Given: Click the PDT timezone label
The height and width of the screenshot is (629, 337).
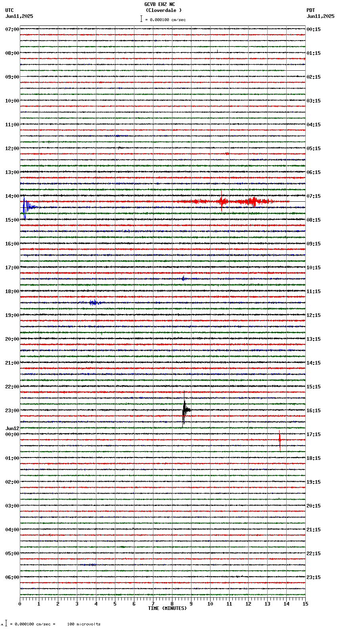Looking at the screenshot, I should (311, 10).
